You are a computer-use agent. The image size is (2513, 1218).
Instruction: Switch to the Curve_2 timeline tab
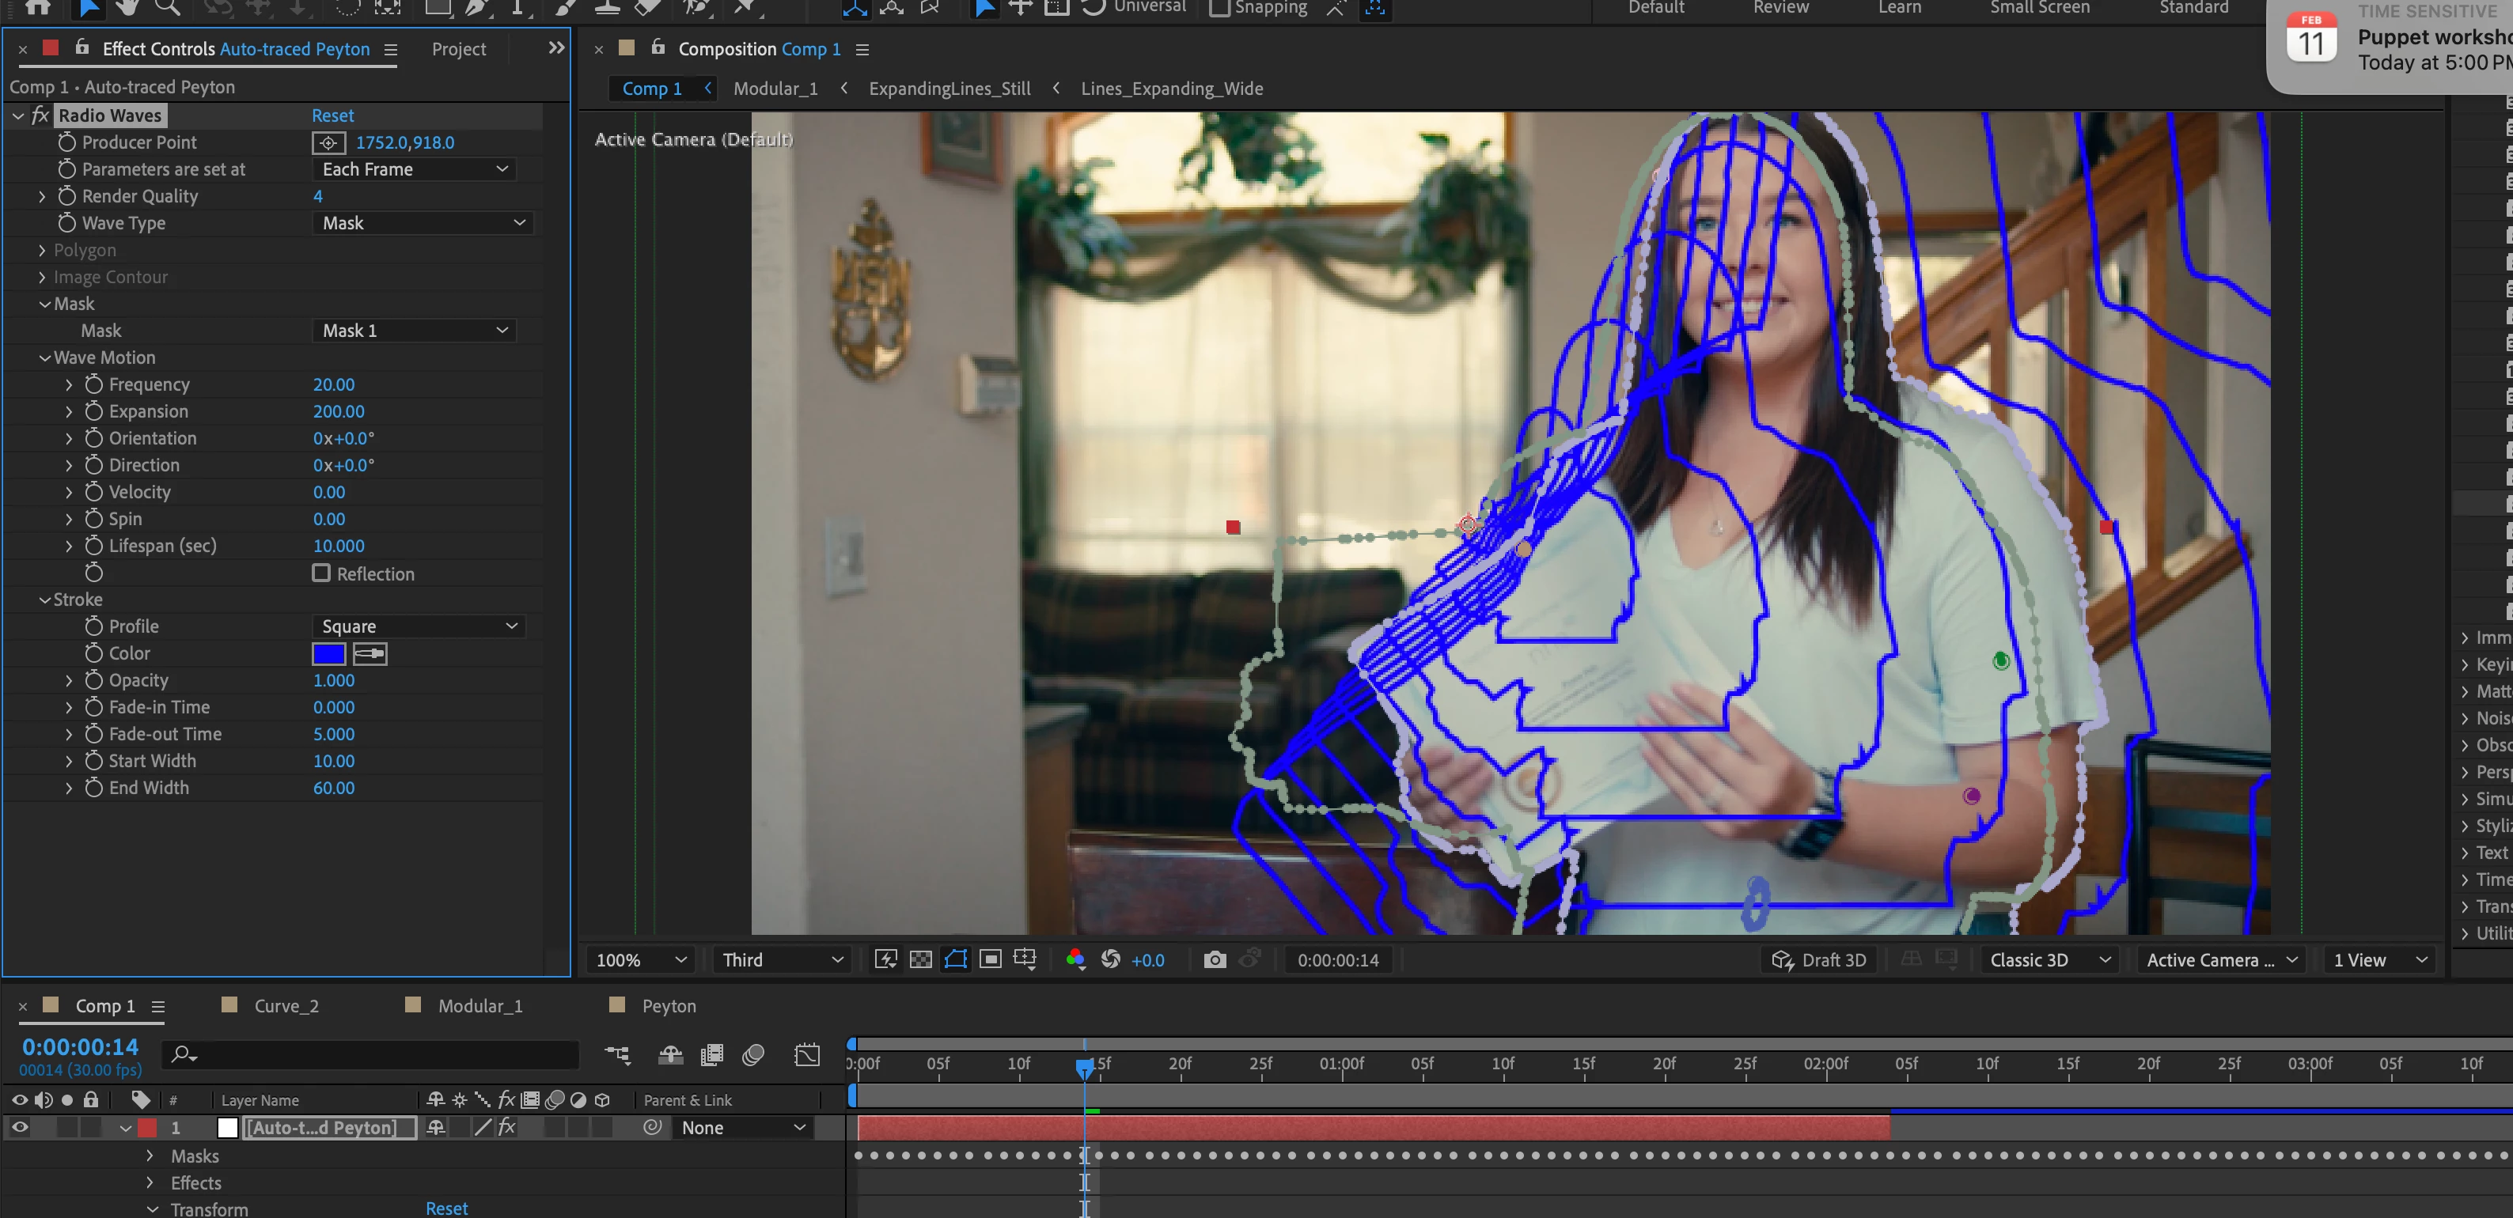tap(285, 1005)
